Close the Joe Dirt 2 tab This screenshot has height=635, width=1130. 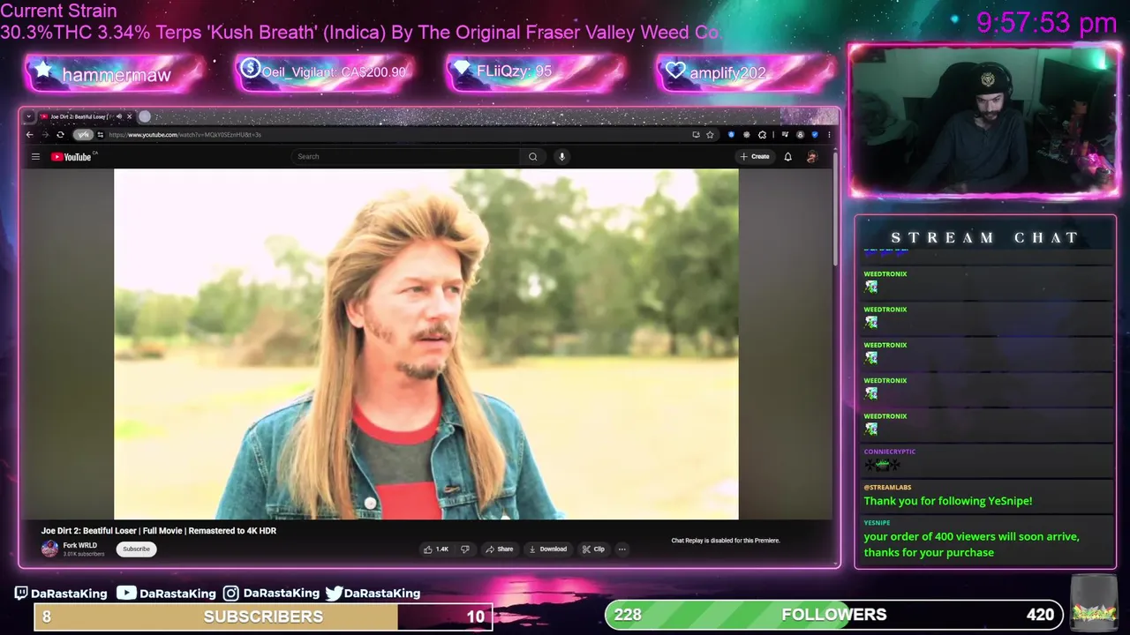[129, 116]
